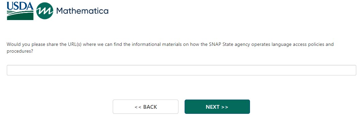Click the USDA logo
Screen dimensions: 360x123
click(20, 11)
